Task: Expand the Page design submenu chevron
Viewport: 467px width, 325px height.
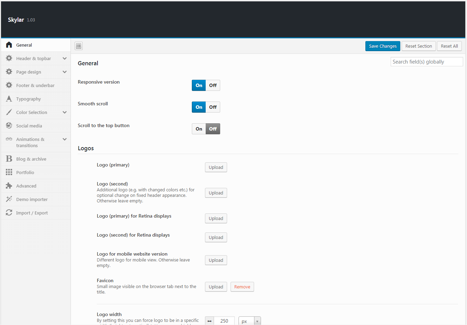Action: point(65,72)
